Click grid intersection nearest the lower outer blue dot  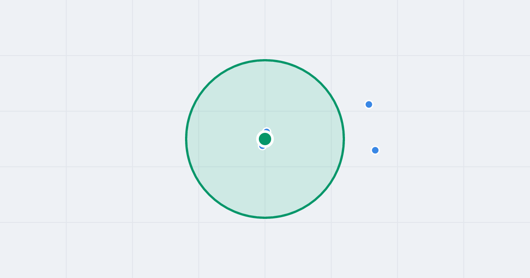click(x=397, y=167)
